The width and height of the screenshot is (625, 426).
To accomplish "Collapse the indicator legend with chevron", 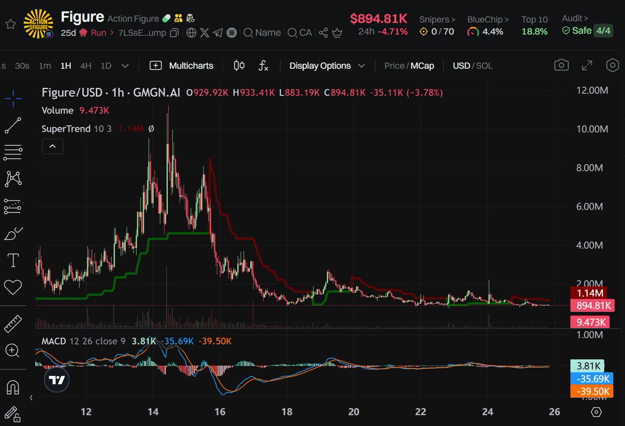I will [x=53, y=147].
